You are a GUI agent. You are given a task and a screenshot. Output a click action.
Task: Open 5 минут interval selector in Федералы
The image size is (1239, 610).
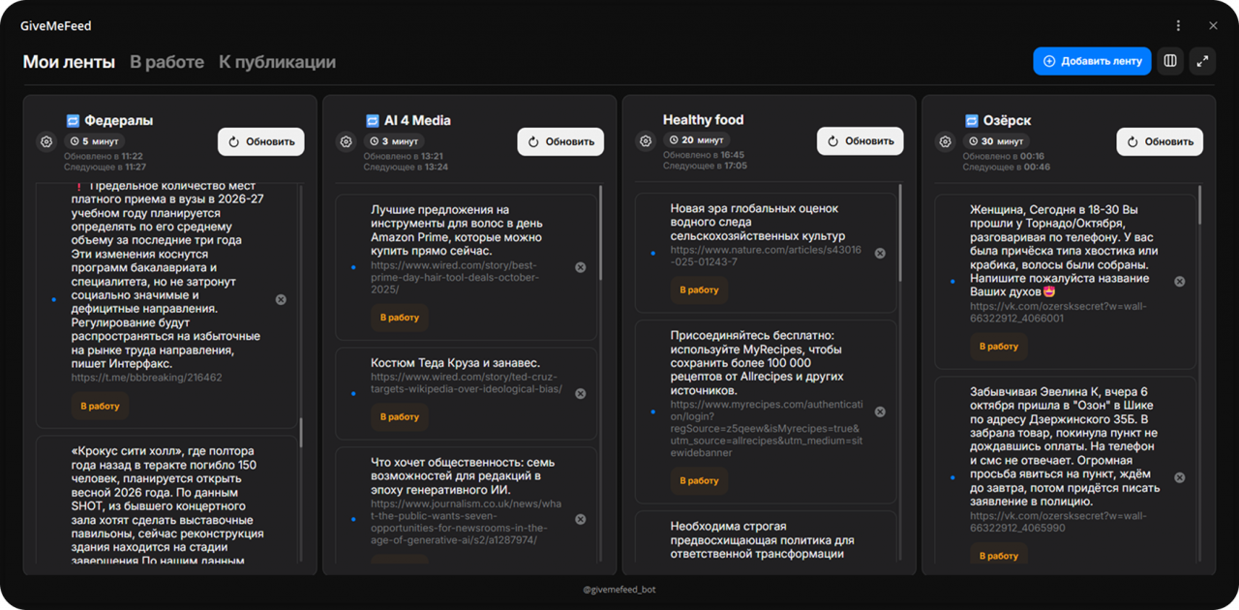pyautogui.click(x=94, y=141)
